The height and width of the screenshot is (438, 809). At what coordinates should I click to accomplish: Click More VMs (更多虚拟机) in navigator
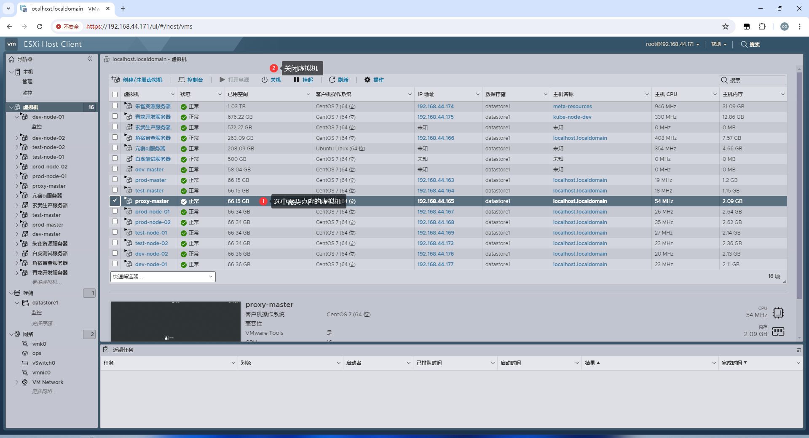pyautogui.click(x=46, y=282)
